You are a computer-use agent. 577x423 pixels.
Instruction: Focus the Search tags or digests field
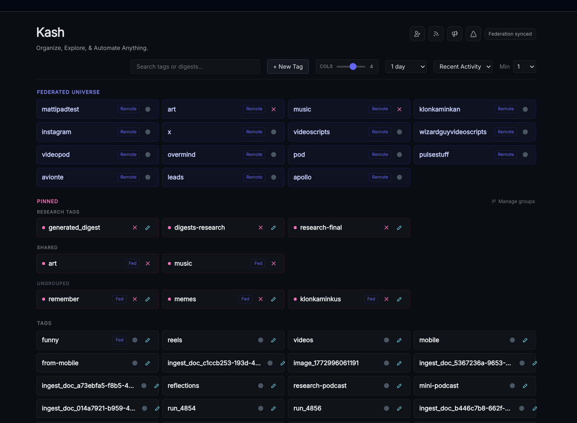195,66
